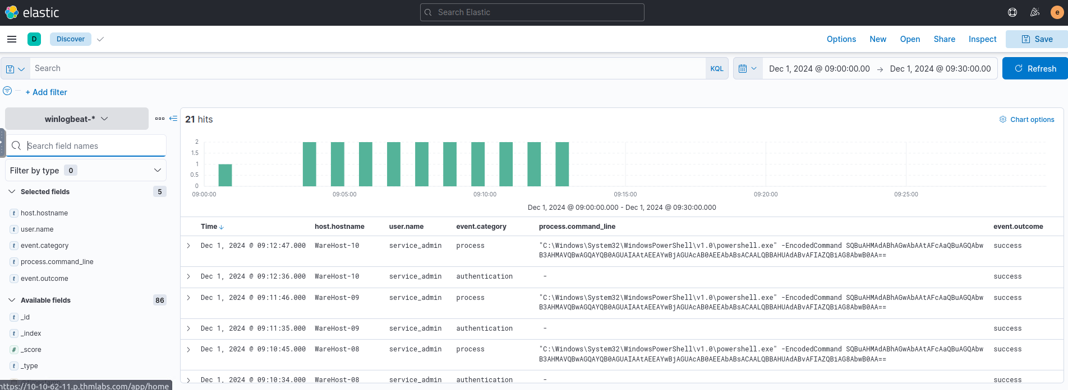
Task: Collapse the field sidebar arrow icon
Action: 173,119
